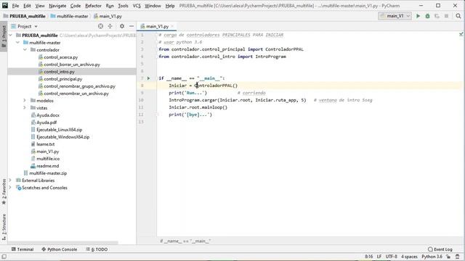Click the Python 3.6 interpreter indicator
Image resolution: width=465 pixels, height=261 pixels.
pos(432,257)
